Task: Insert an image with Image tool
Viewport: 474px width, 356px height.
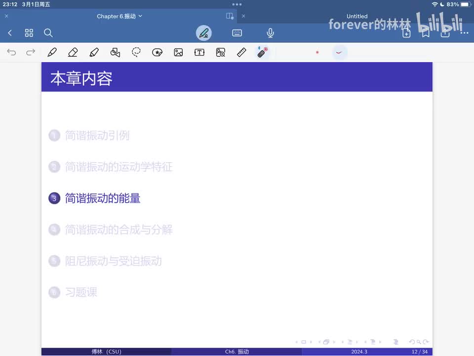Action: [x=178, y=52]
